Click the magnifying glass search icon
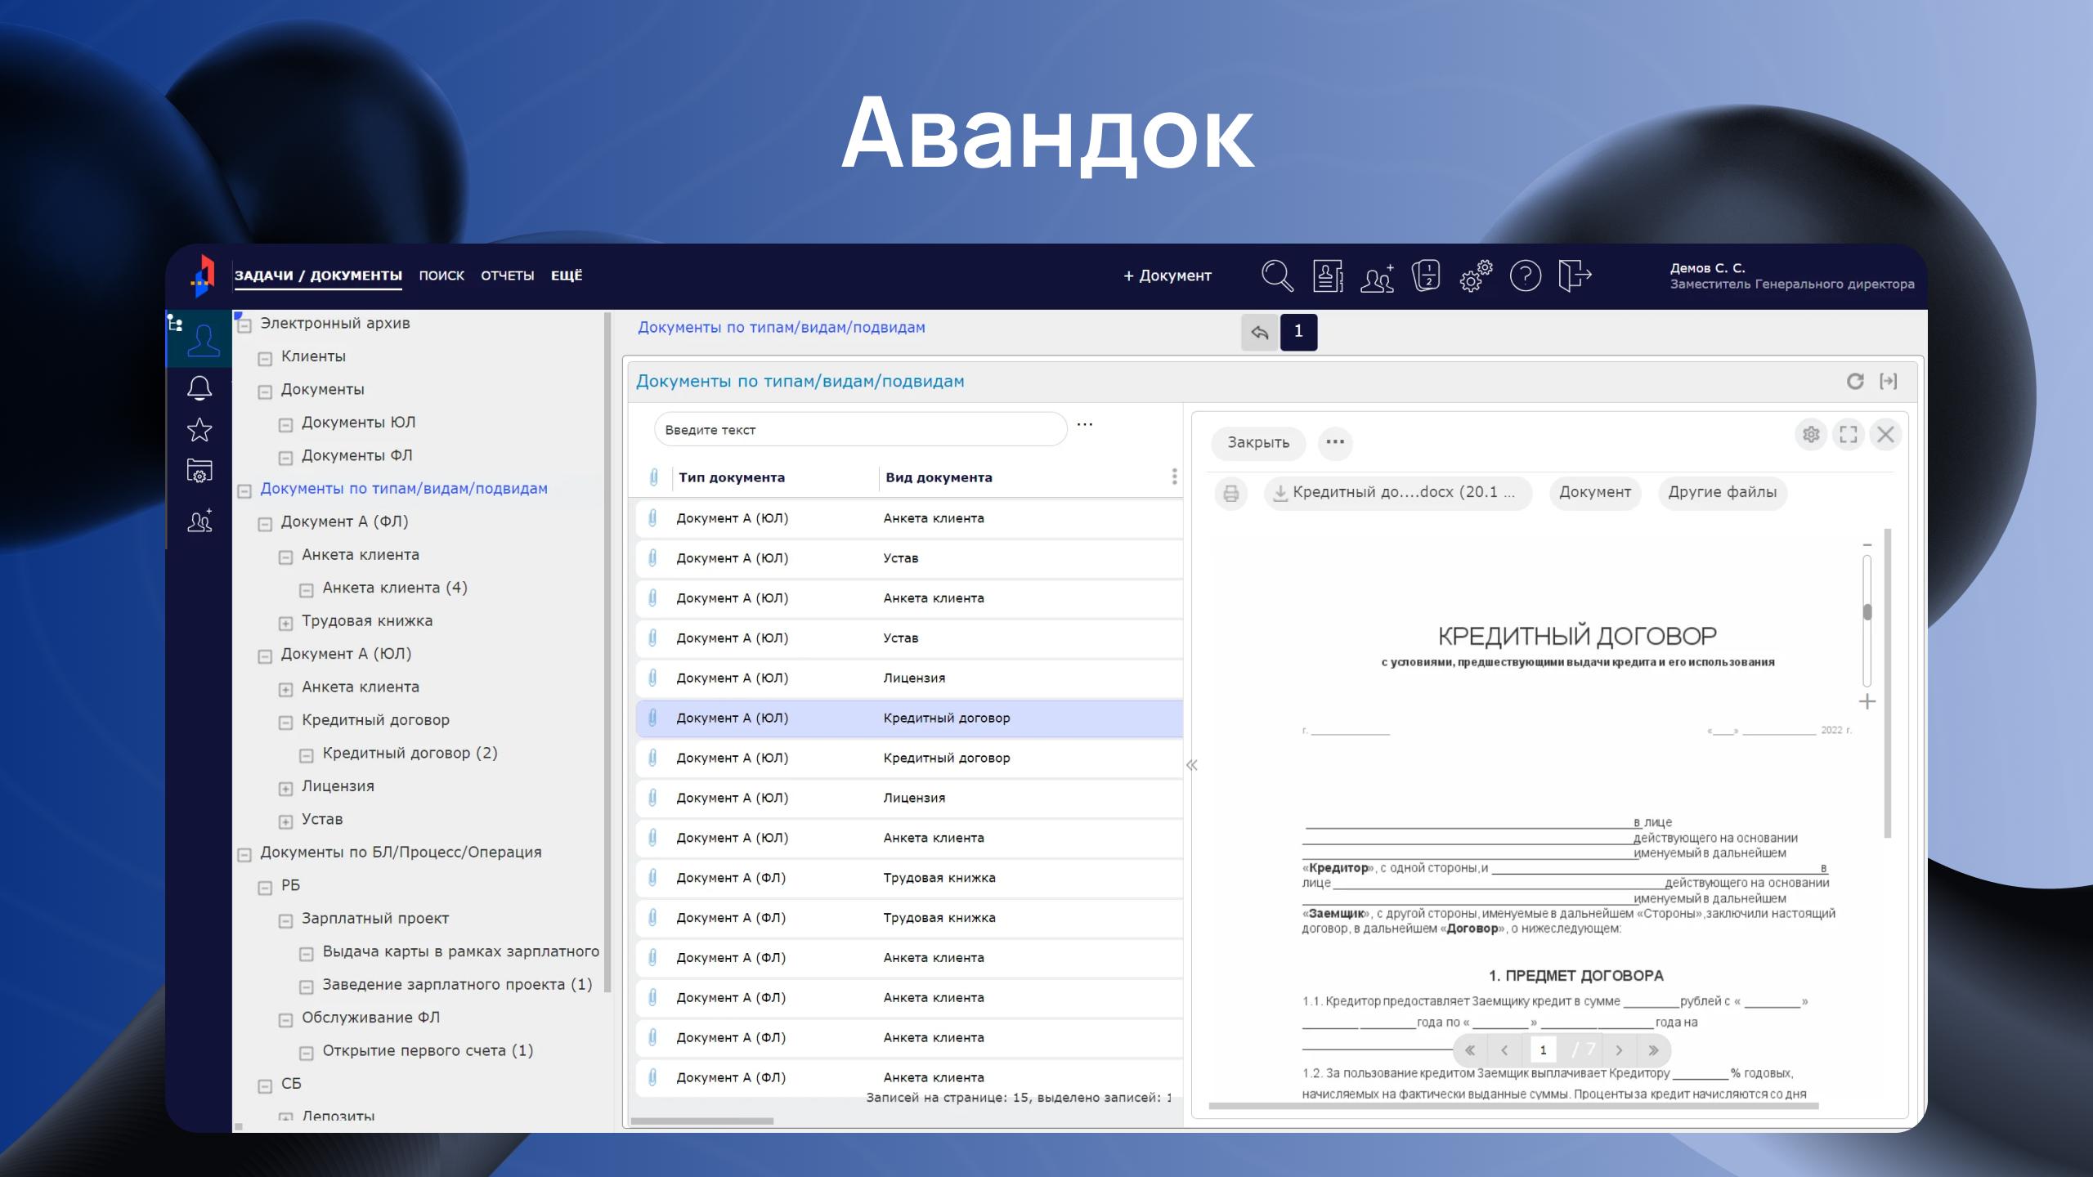Viewport: 2093px width, 1177px height. pos(1276,275)
